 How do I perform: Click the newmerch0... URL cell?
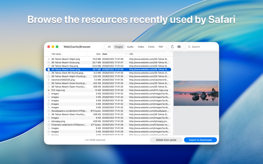[149, 80]
